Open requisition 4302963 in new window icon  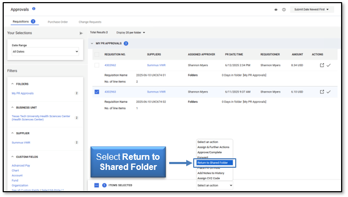322,92
